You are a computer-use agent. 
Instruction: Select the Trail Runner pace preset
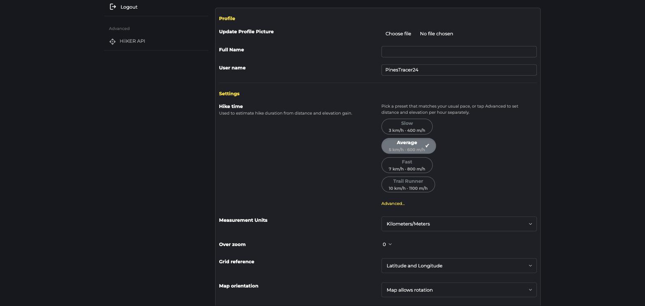point(408,184)
